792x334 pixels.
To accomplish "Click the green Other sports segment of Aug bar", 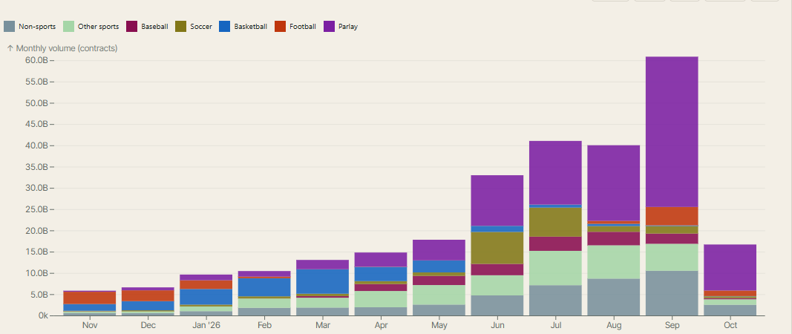I will (x=614, y=262).
